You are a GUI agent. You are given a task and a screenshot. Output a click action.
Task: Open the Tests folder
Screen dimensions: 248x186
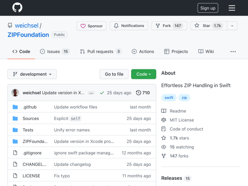point(28,130)
